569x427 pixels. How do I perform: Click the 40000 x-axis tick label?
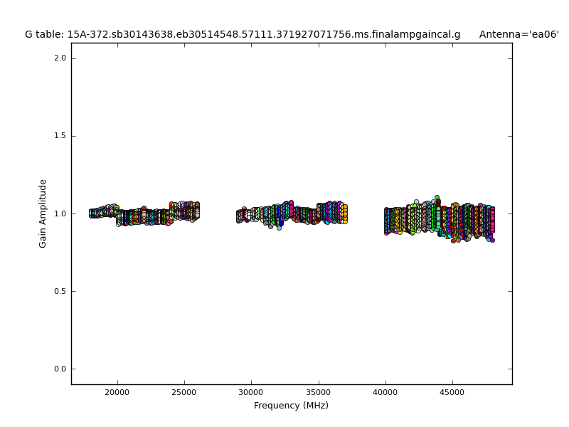click(385, 392)
